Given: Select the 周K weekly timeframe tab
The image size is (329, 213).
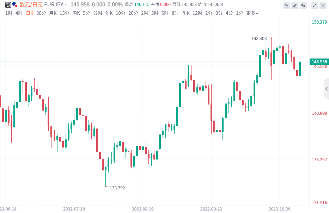Looking at the screenshot, I should coord(76,13).
